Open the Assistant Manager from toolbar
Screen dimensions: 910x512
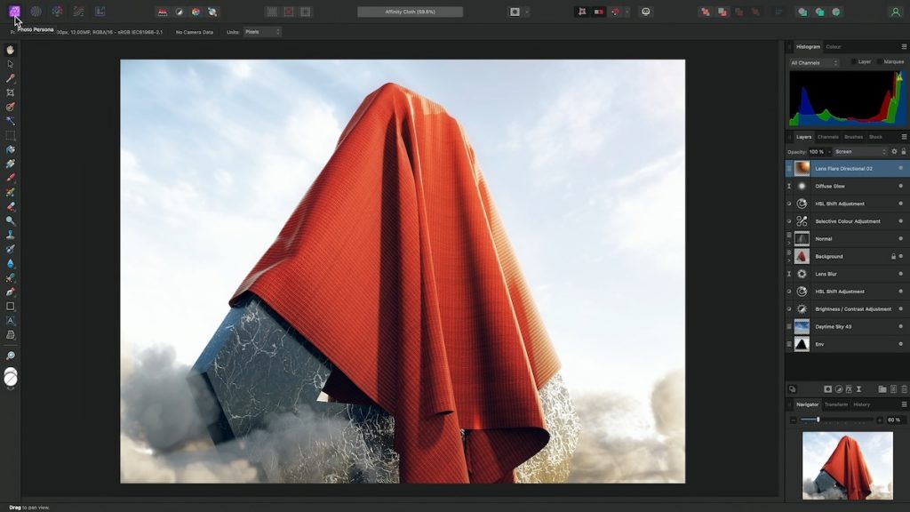(645, 12)
